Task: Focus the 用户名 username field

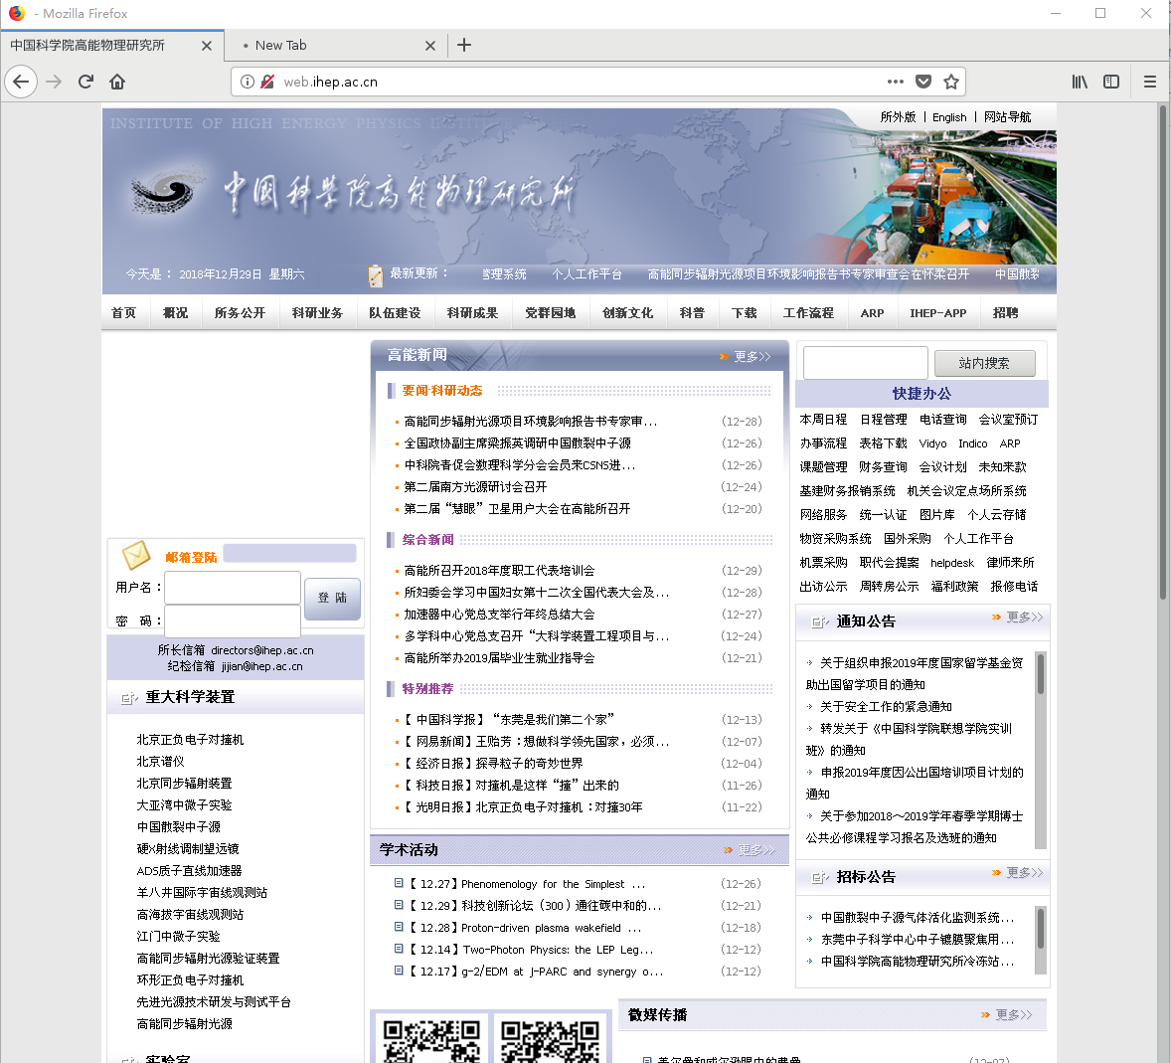Action: point(233,587)
